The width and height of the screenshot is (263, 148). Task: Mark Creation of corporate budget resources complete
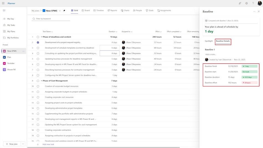click(x=38, y=86)
